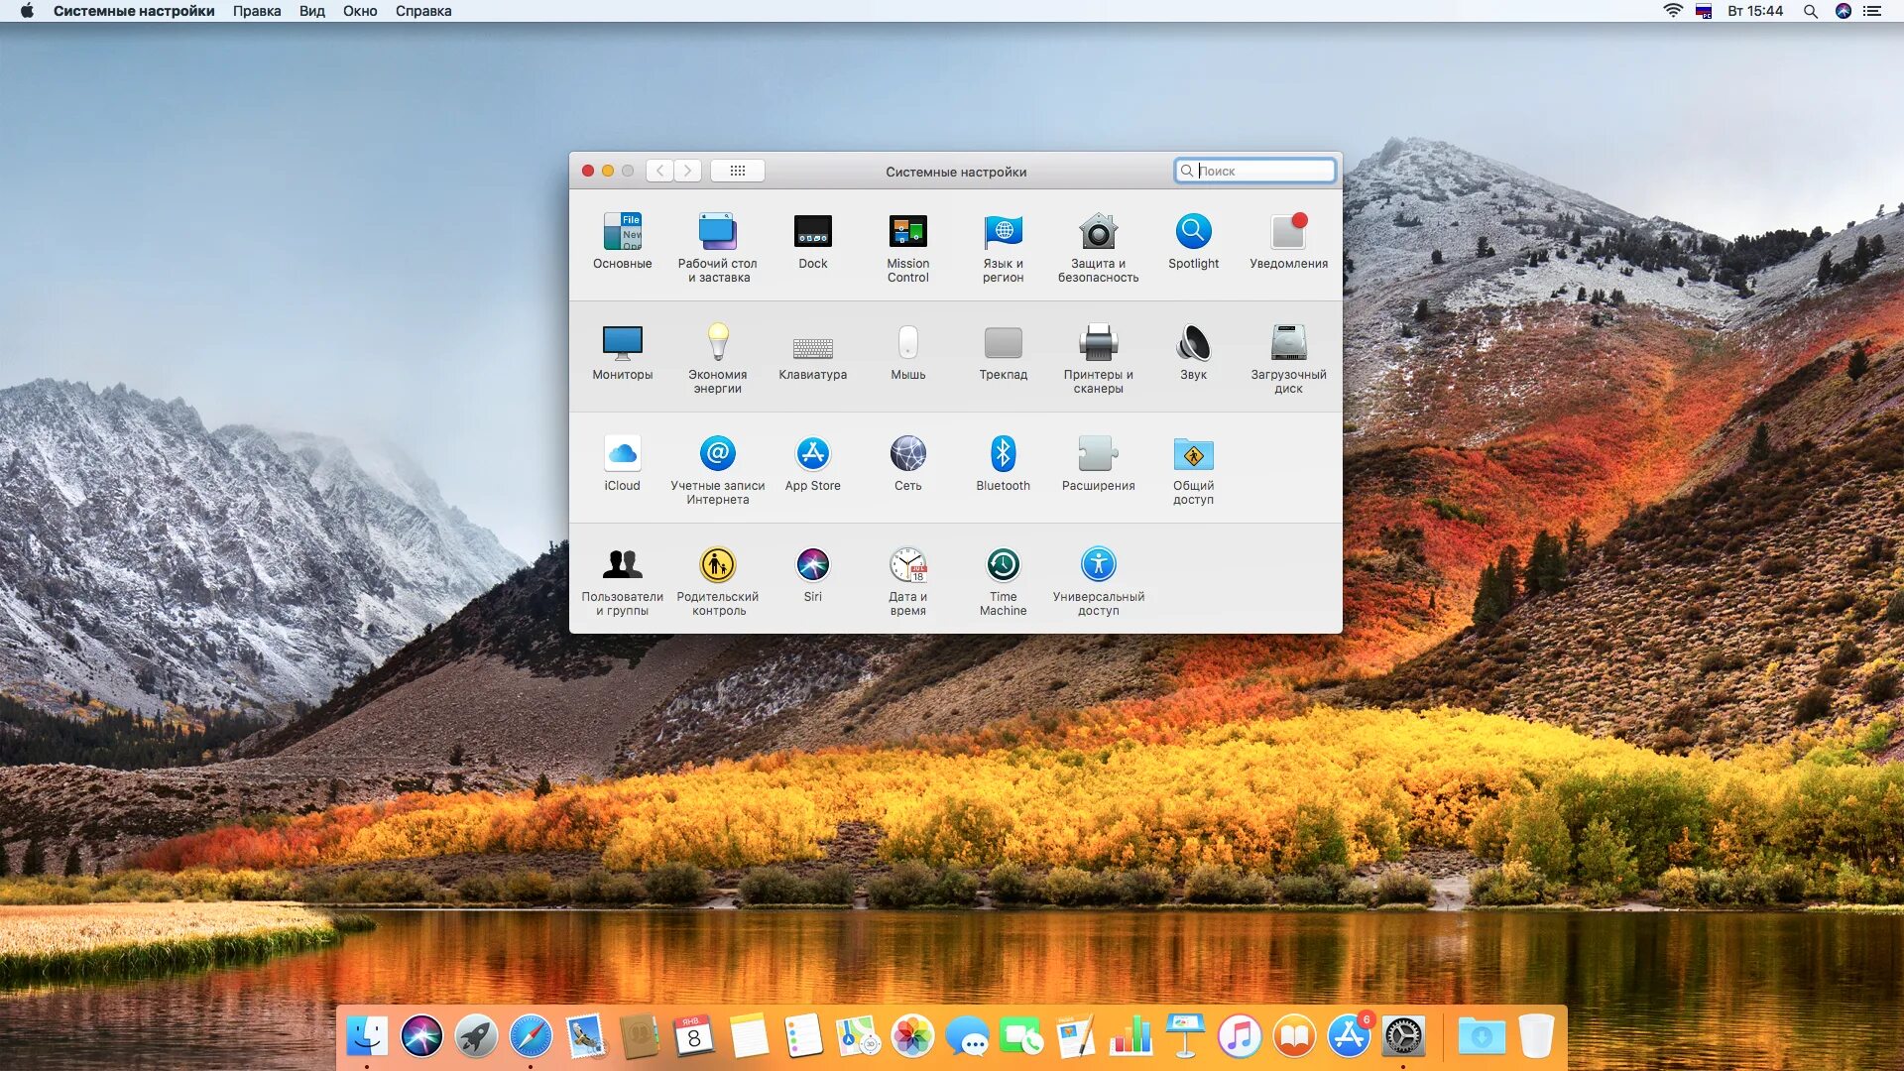The height and width of the screenshot is (1071, 1904).
Task: Launch Photos from the Dock
Action: [912, 1037]
